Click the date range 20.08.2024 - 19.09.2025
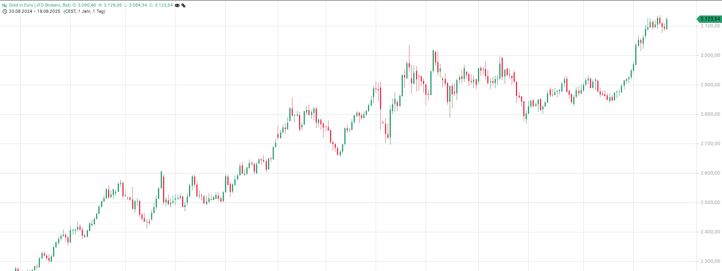The height and width of the screenshot is (271, 722). coord(35,11)
